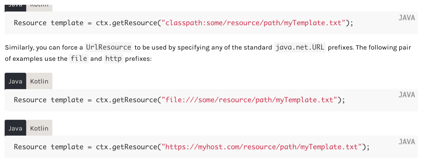Image resolution: width=422 pixels, height=158 pixels.
Task: Click the inline java.net.URL code term
Action: [x=300, y=47]
